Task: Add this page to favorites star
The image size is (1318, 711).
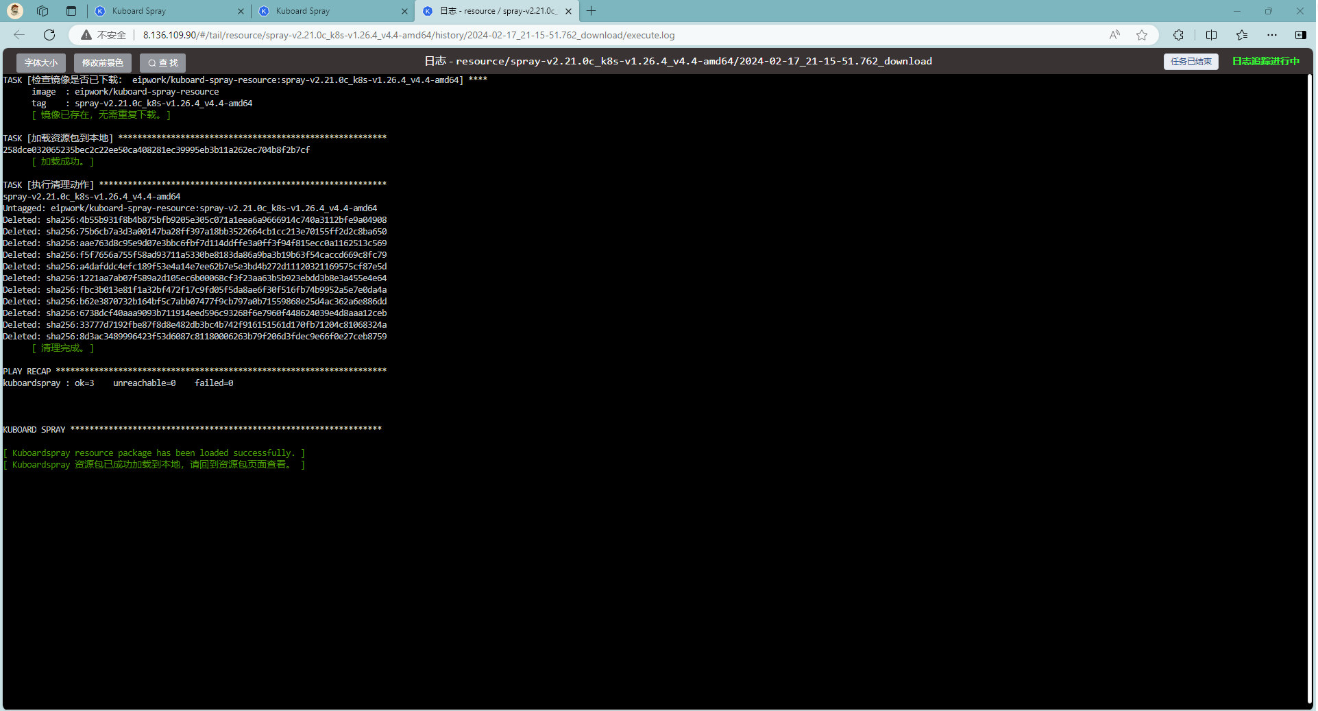Action: 1142,35
